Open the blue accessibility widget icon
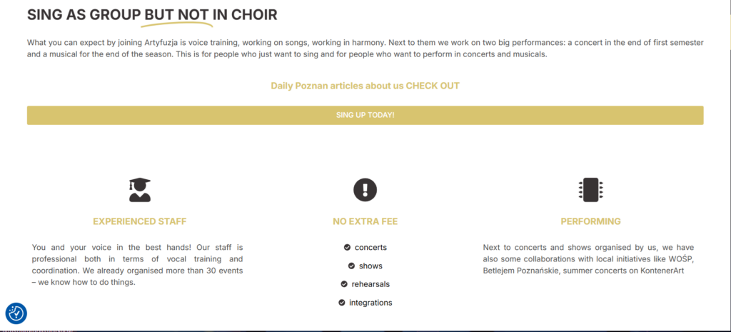Screen dimensions: 731x332 tap(16, 313)
